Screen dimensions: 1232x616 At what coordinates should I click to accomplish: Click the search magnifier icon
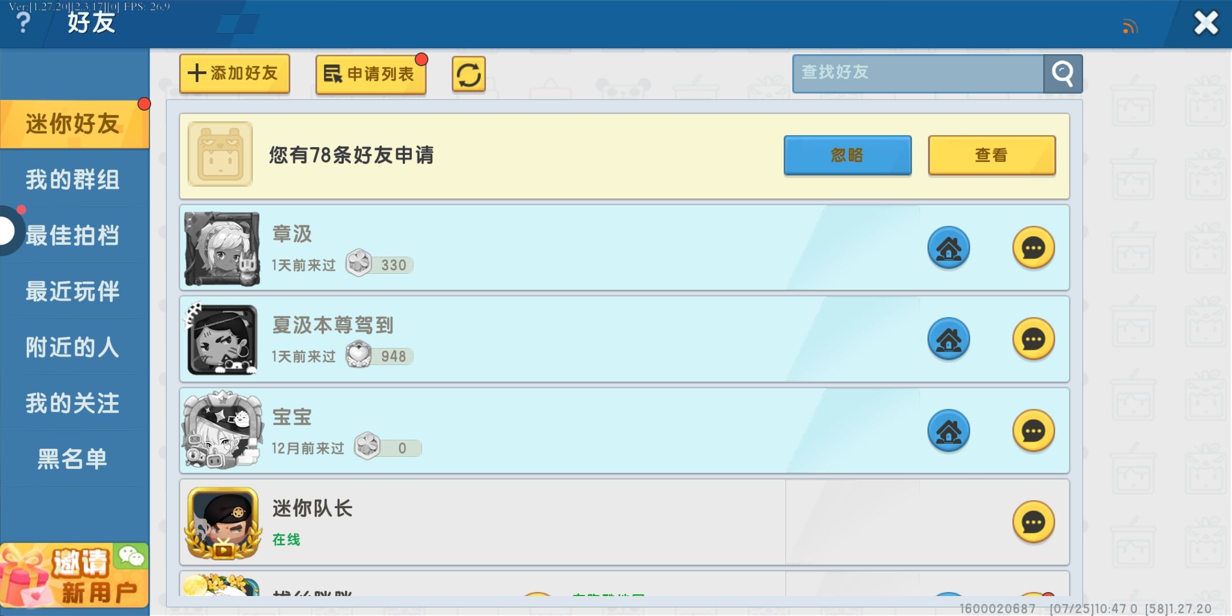(x=1063, y=74)
